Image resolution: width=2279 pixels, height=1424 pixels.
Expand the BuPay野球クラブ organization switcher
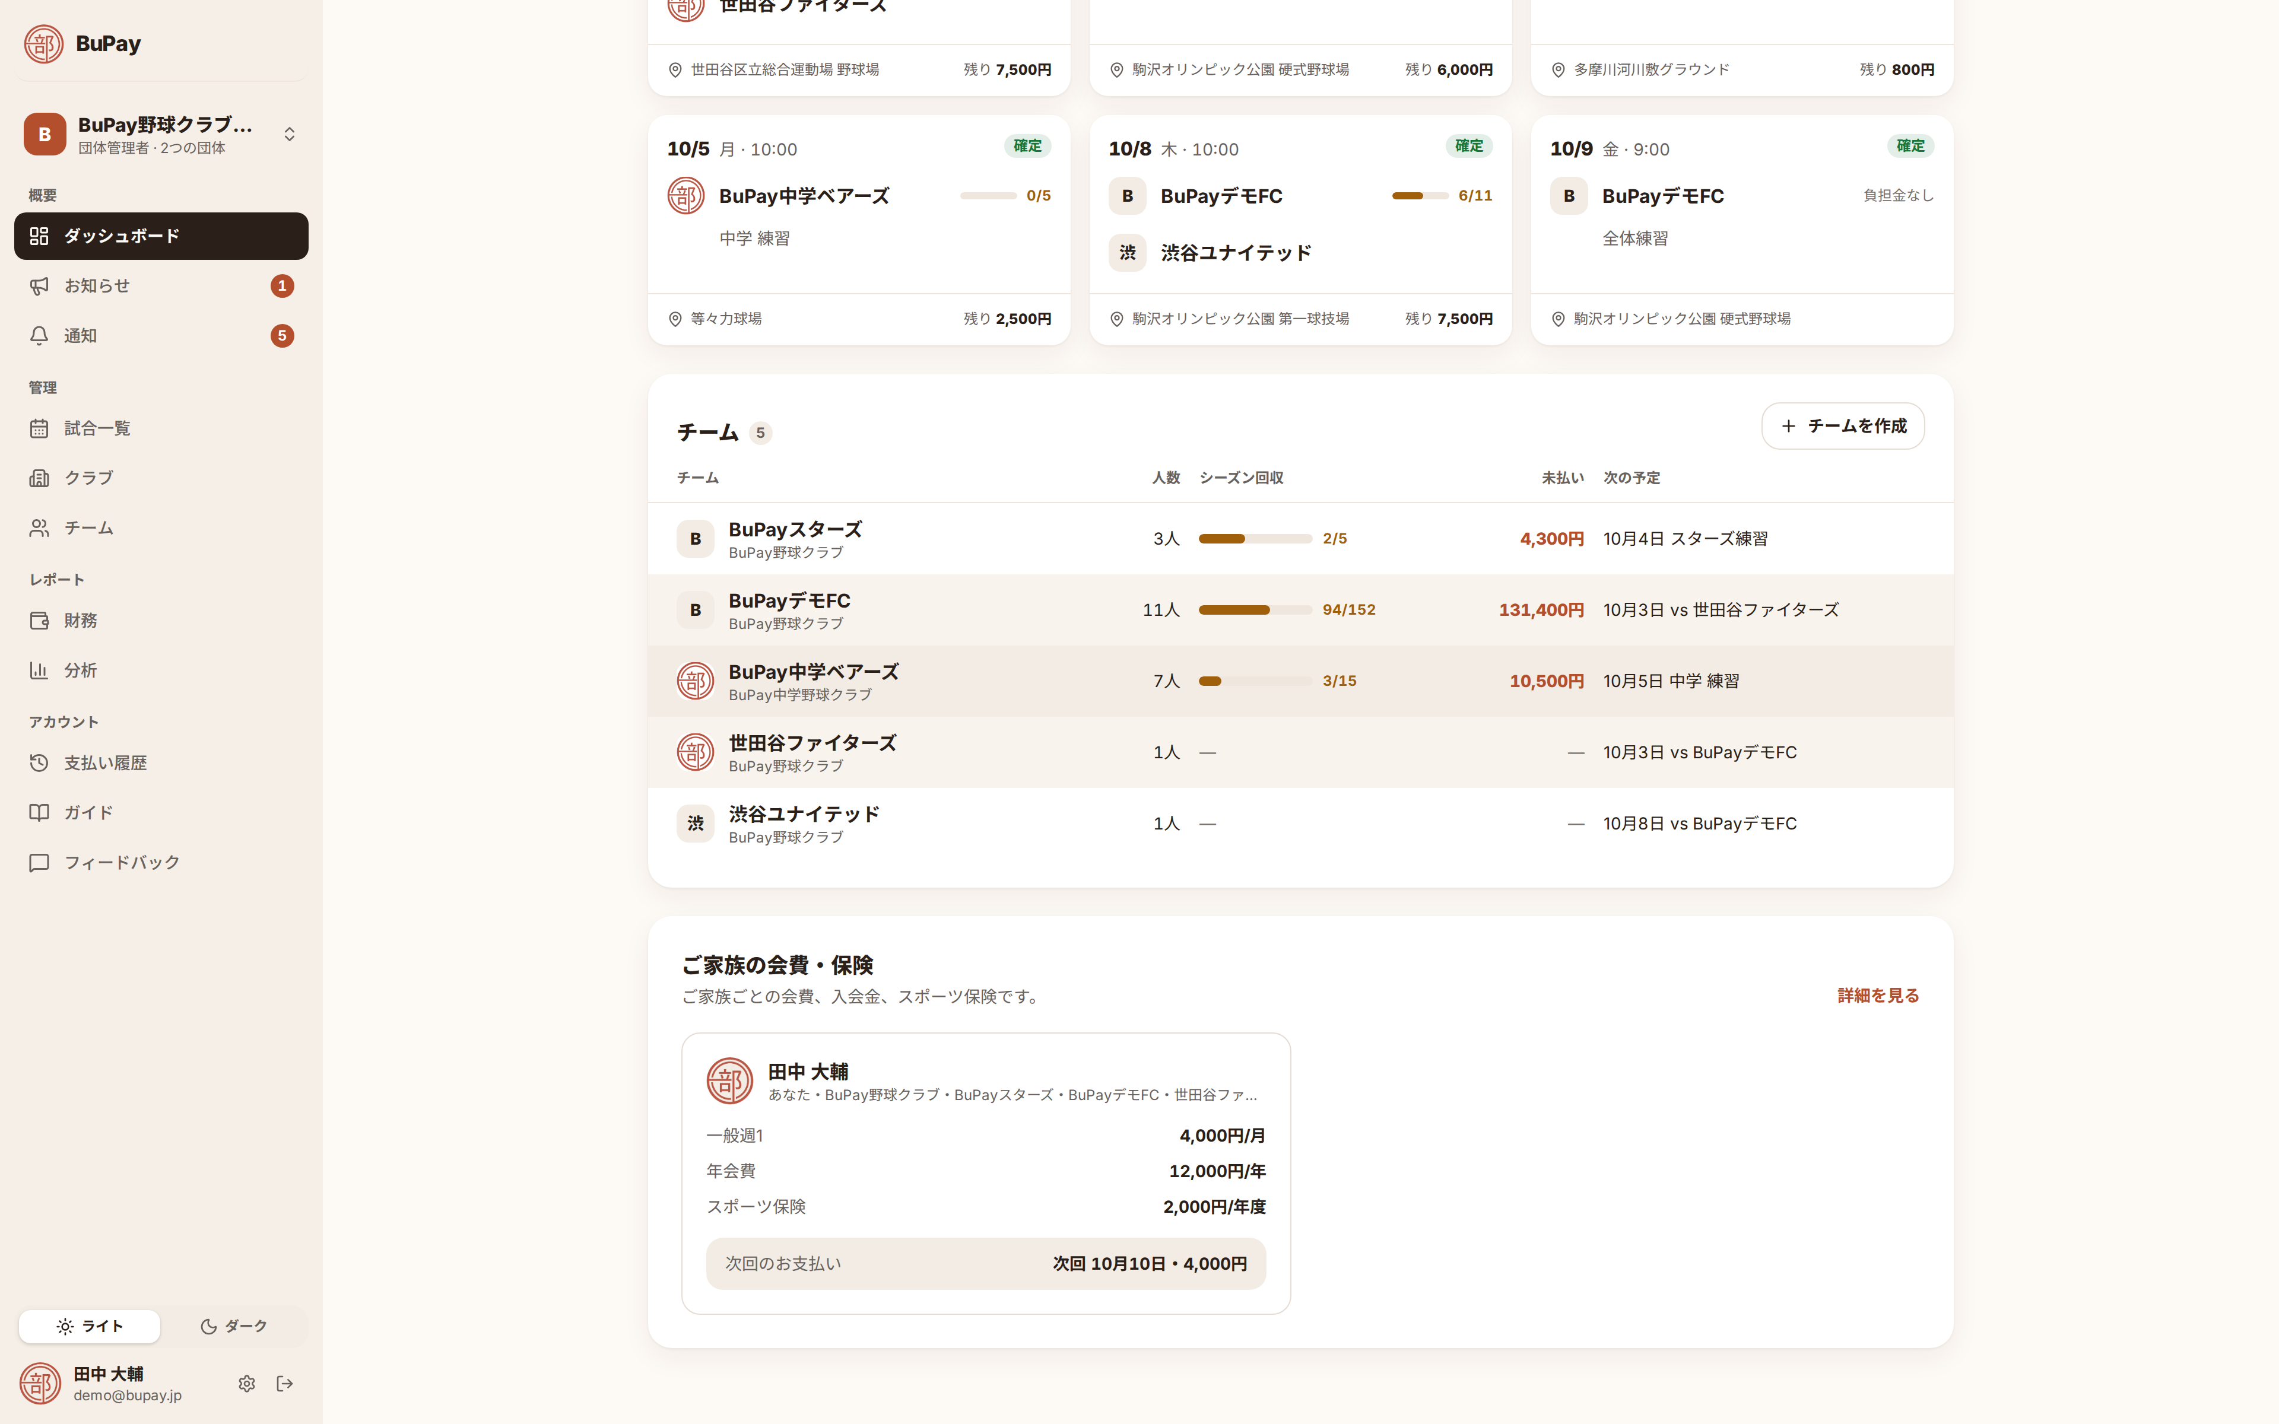click(x=161, y=133)
